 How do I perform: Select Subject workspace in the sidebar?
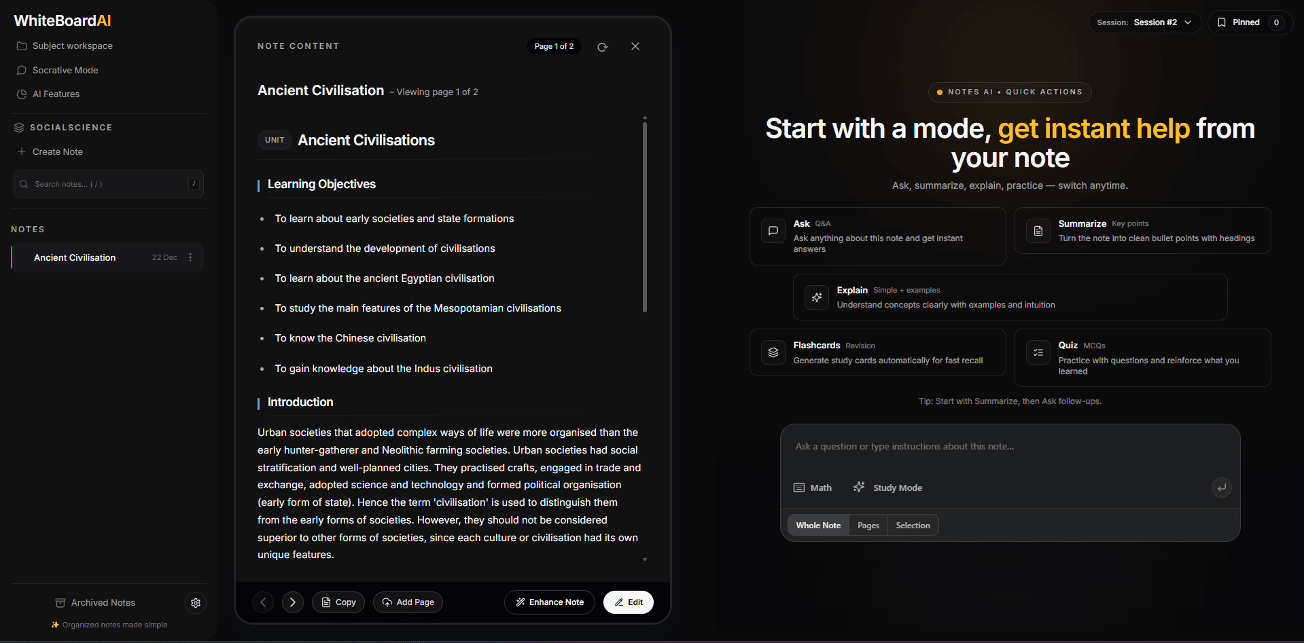(72, 45)
